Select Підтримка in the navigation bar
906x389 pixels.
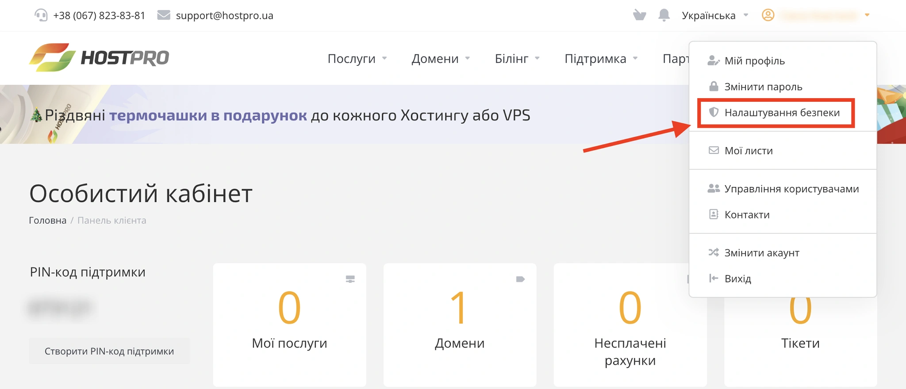pos(595,58)
